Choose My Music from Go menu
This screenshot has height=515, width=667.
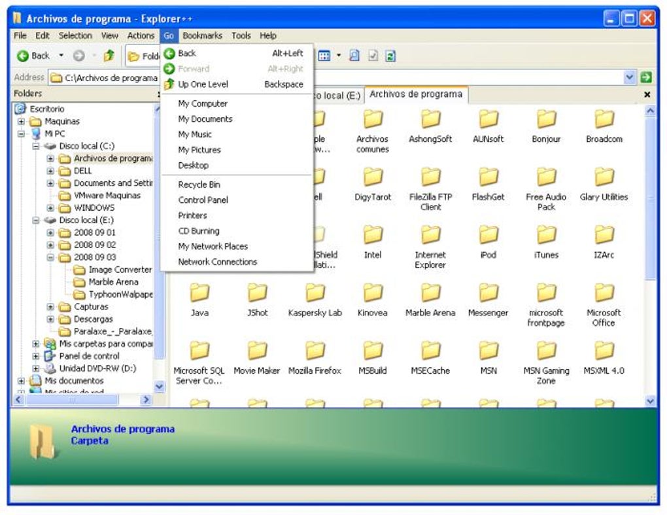tap(237, 134)
